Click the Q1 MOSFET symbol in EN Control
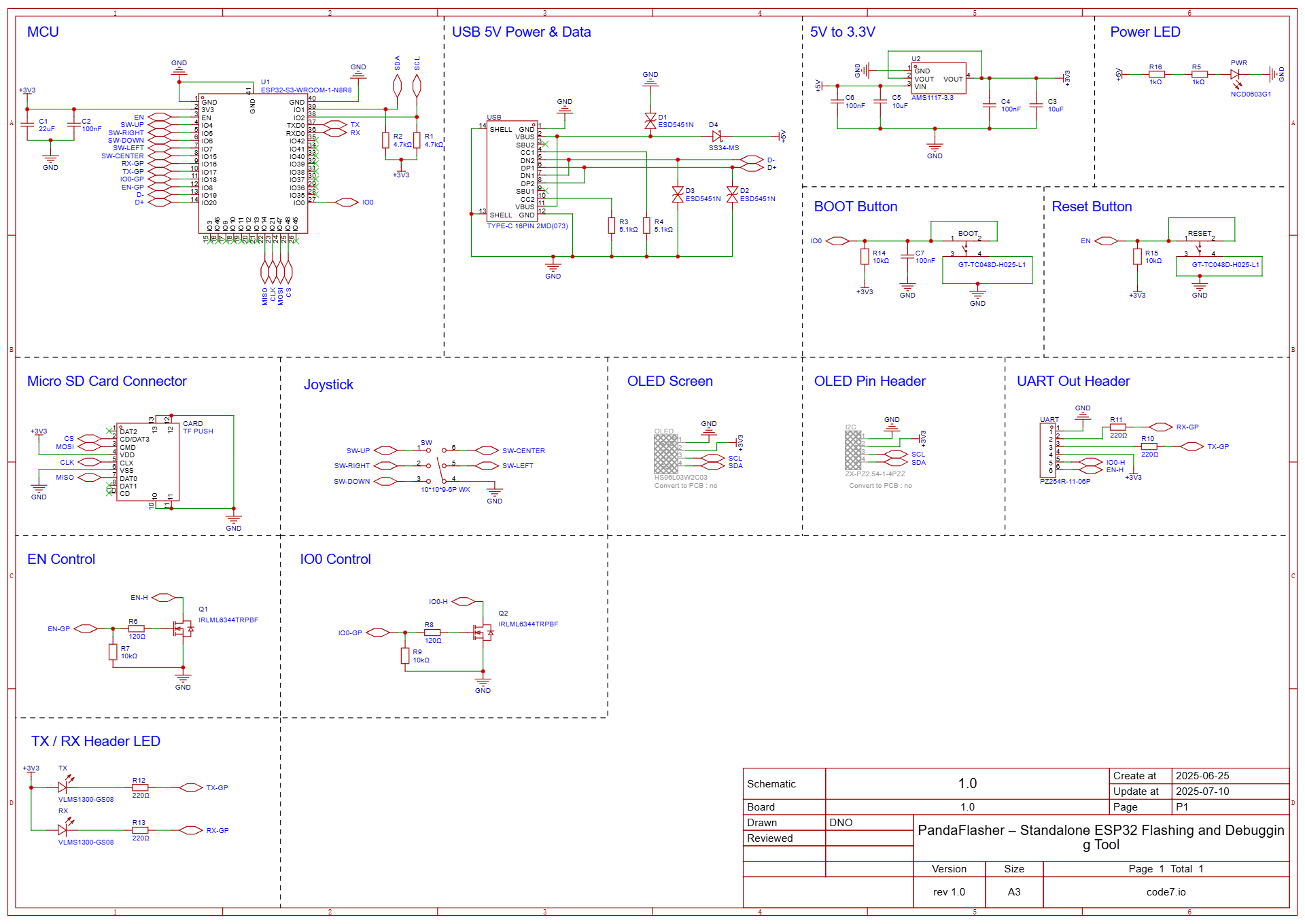The width and height of the screenshot is (1305, 924). click(183, 630)
